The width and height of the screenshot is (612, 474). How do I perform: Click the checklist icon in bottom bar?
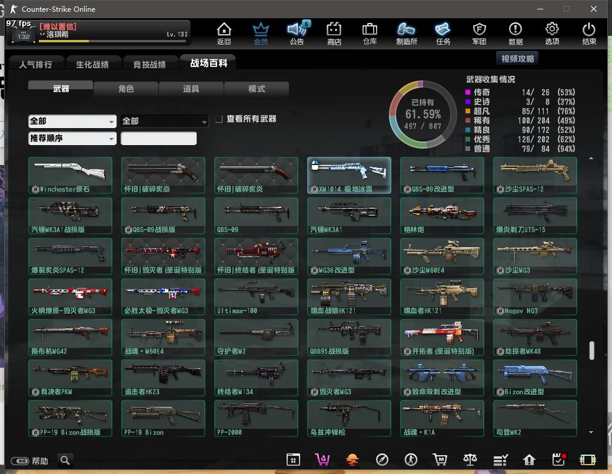pyautogui.click(x=500, y=460)
